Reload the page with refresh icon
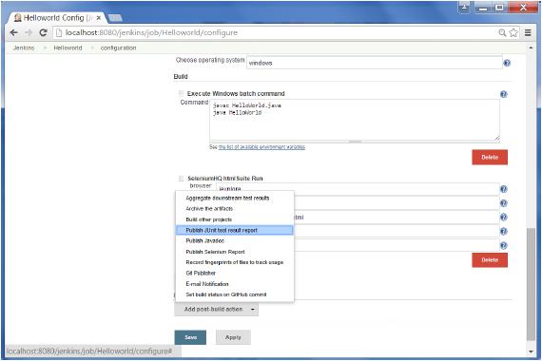Image resolution: width=542 pixels, height=361 pixels. click(43, 33)
